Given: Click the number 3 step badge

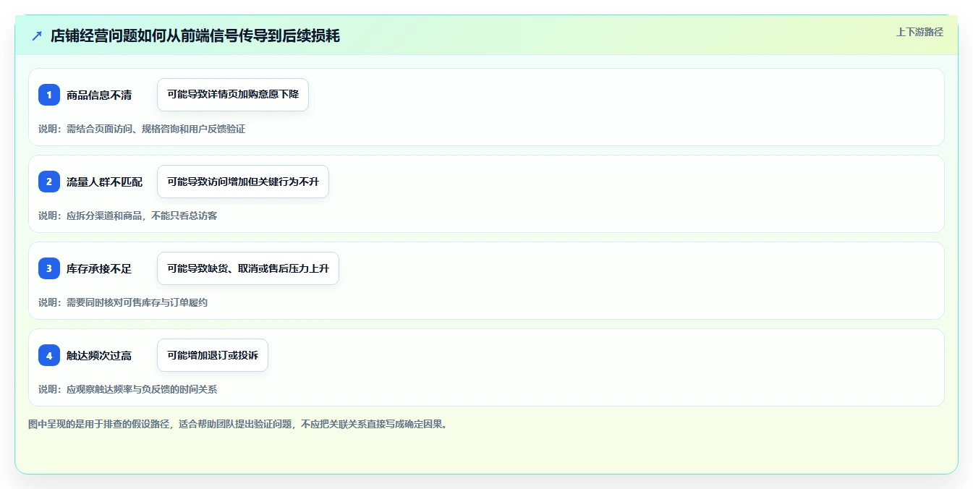Looking at the screenshot, I should pyautogui.click(x=49, y=268).
